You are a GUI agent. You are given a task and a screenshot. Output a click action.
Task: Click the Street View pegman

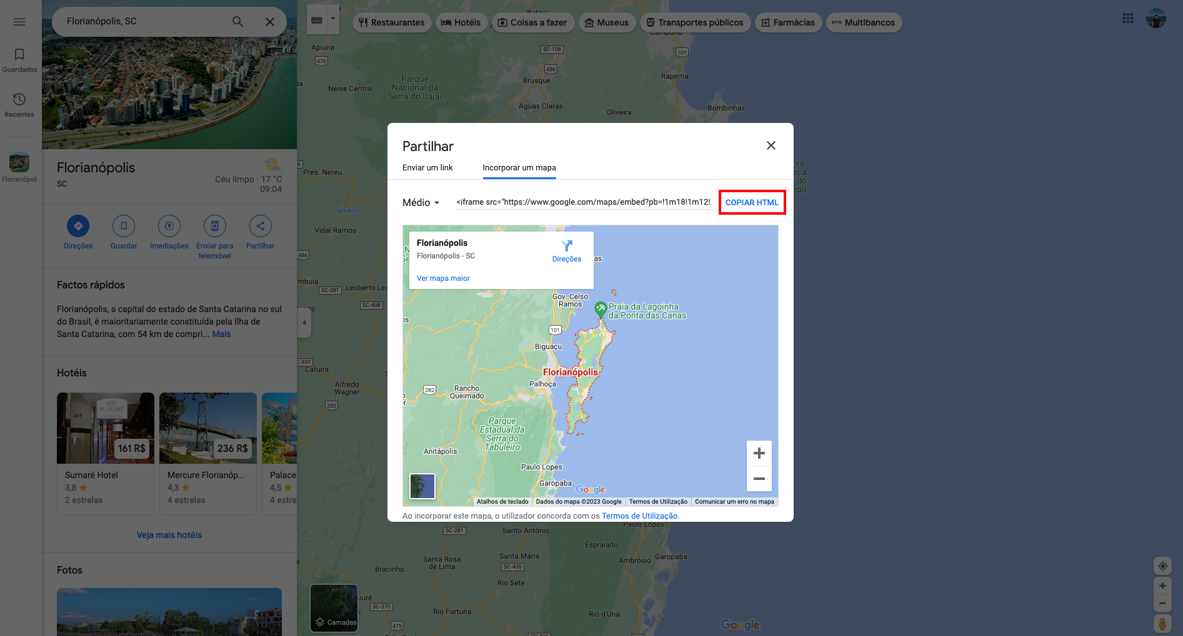coord(1162,624)
